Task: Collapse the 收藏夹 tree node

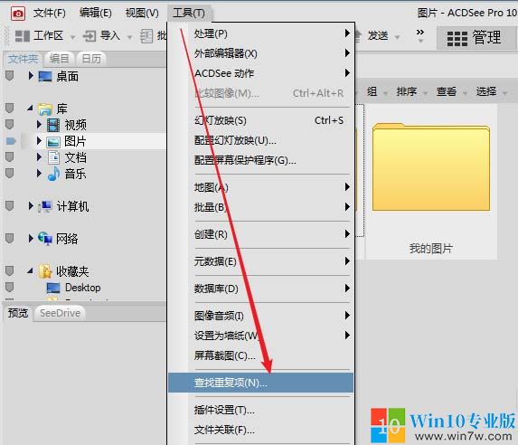Action: point(31,270)
